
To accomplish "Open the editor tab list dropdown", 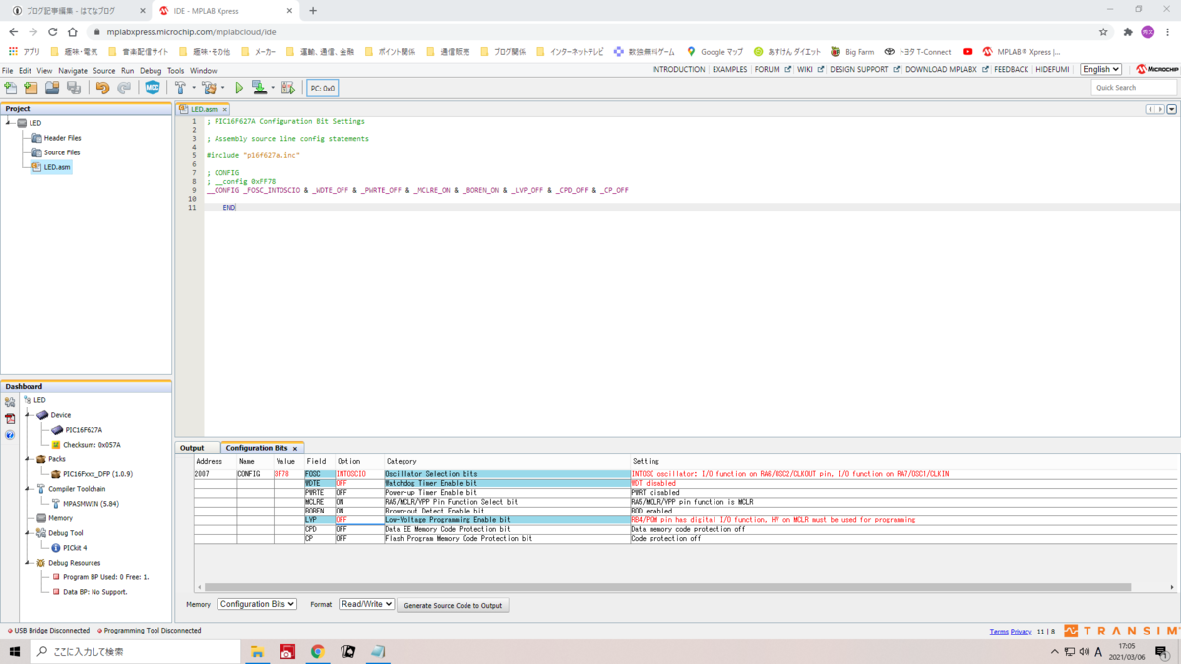I will (1171, 109).
